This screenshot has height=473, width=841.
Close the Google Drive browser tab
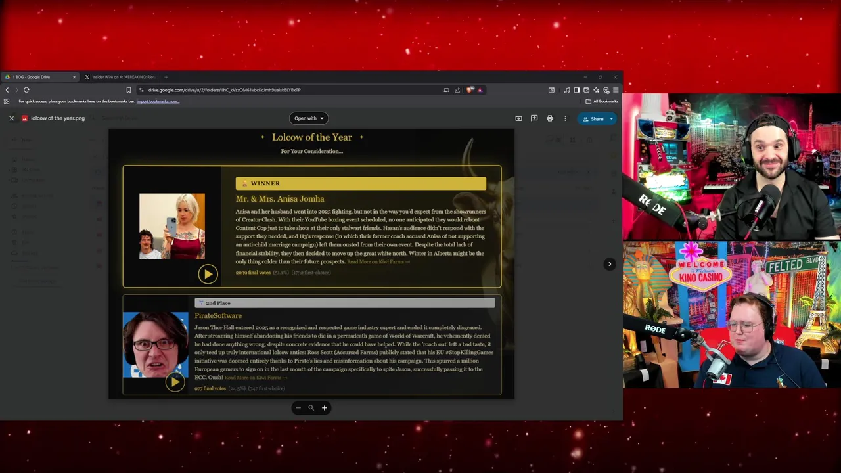tap(74, 77)
